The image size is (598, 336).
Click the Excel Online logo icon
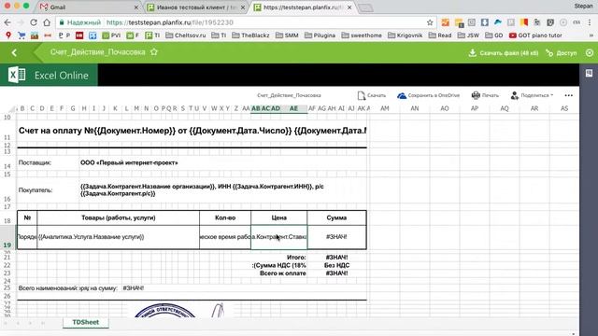17,75
